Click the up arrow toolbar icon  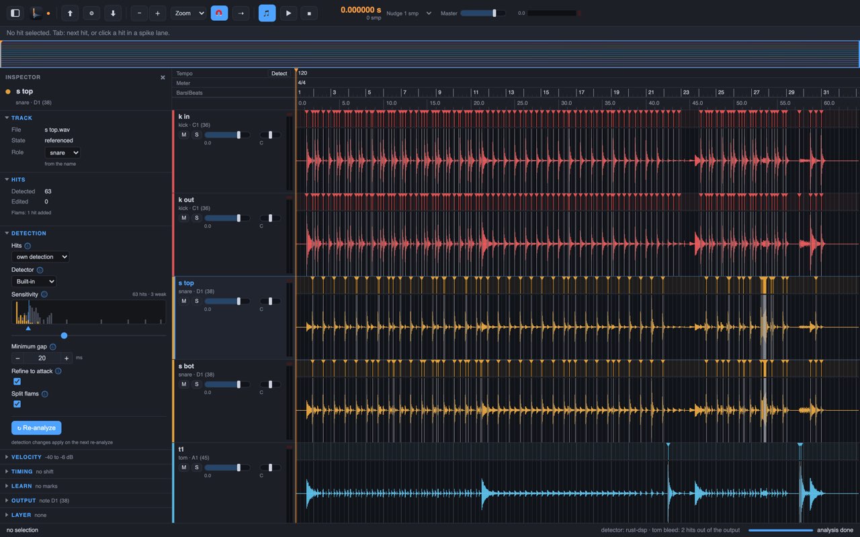point(70,13)
